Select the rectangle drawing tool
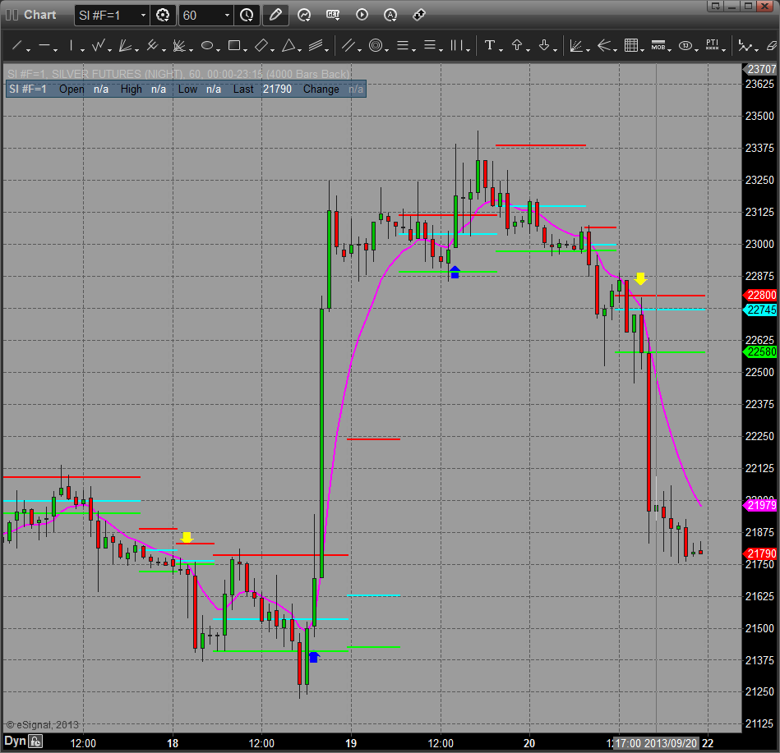 pyautogui.click(x=234, y=46)
